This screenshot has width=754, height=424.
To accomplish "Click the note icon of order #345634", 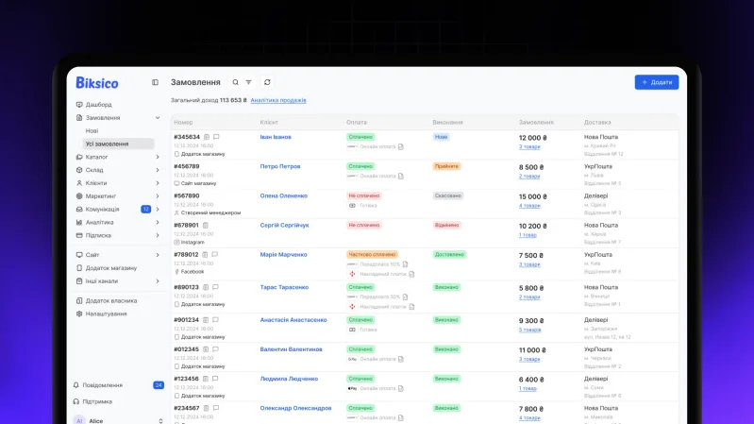I will [x=207, y=137].
